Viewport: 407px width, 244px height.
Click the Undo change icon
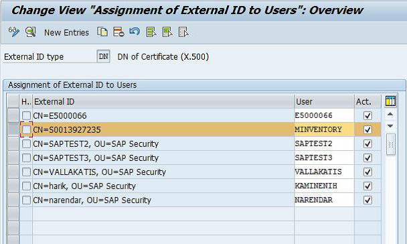[135, 32]
